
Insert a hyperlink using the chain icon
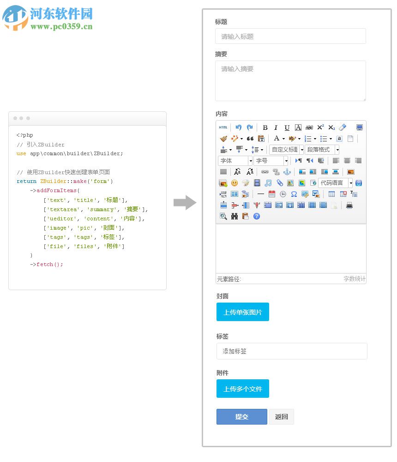point(264,172)
